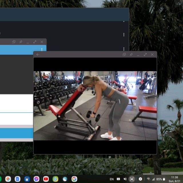Open Google Docs from the taskbar
This screenshot has width=183, height=183.
[17, 179]
